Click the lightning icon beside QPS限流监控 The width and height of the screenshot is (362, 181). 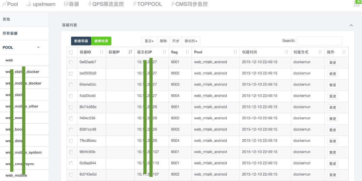click(90, 4)
